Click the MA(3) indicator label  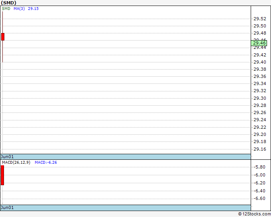coord(19,9)
